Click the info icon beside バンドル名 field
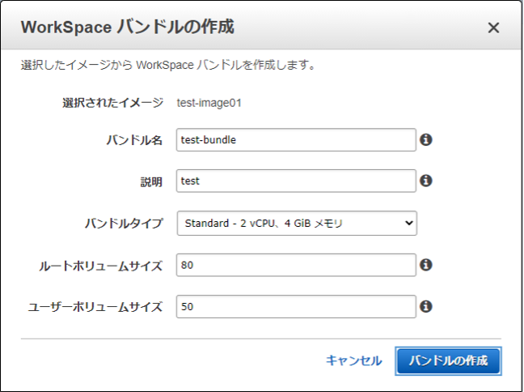 [425, 139]
